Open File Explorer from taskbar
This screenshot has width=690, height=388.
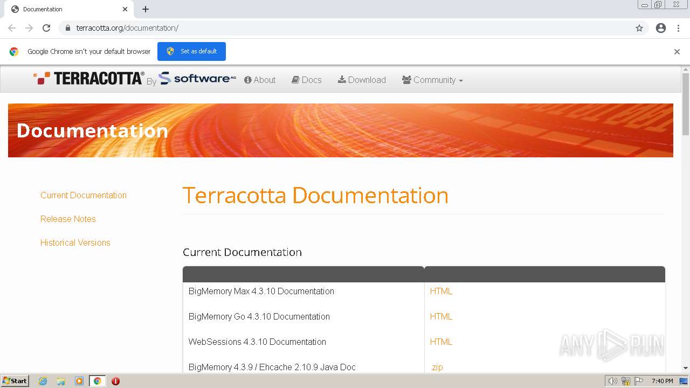click(61, 381)
